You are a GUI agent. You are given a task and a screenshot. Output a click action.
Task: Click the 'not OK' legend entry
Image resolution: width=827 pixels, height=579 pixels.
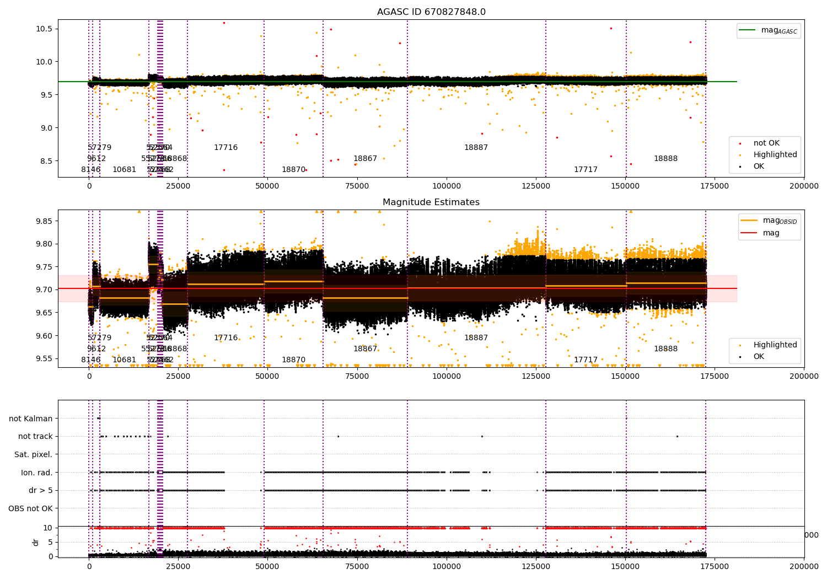point(766,143)
